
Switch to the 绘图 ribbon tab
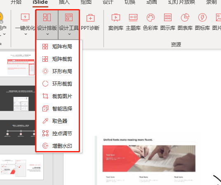pyautogui.click(x=86, y=2)
